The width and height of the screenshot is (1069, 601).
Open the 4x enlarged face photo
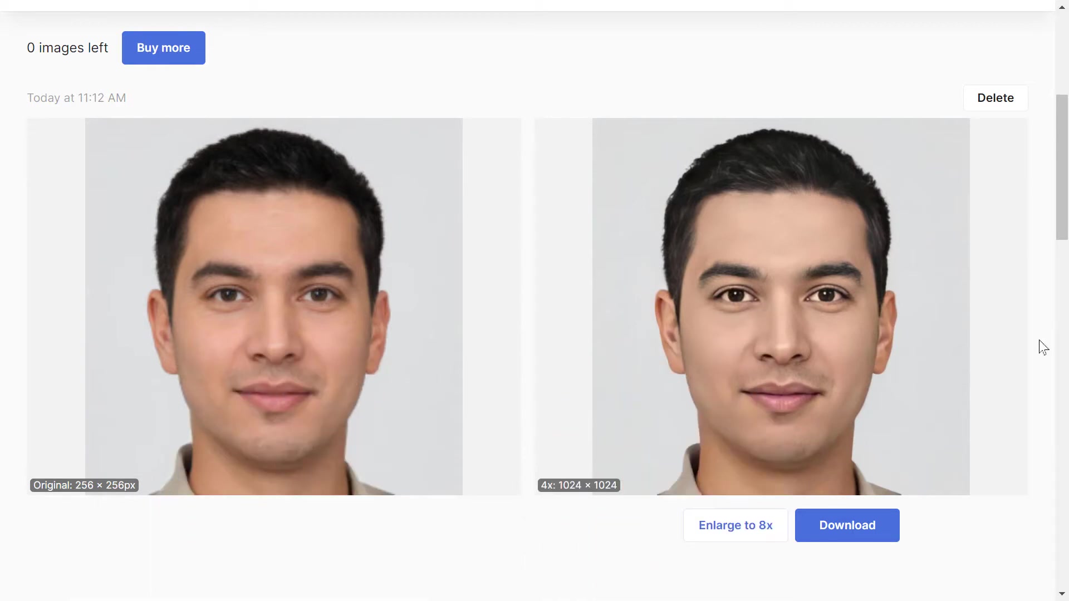click(781, 307)
